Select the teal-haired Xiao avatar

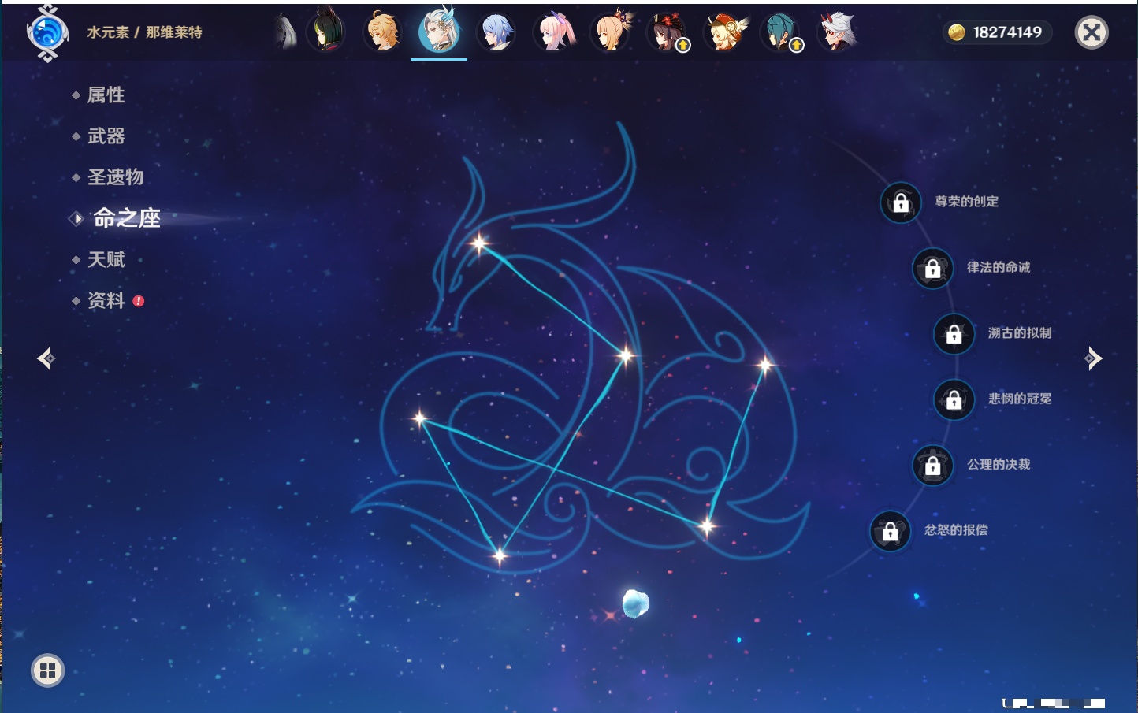780,32
